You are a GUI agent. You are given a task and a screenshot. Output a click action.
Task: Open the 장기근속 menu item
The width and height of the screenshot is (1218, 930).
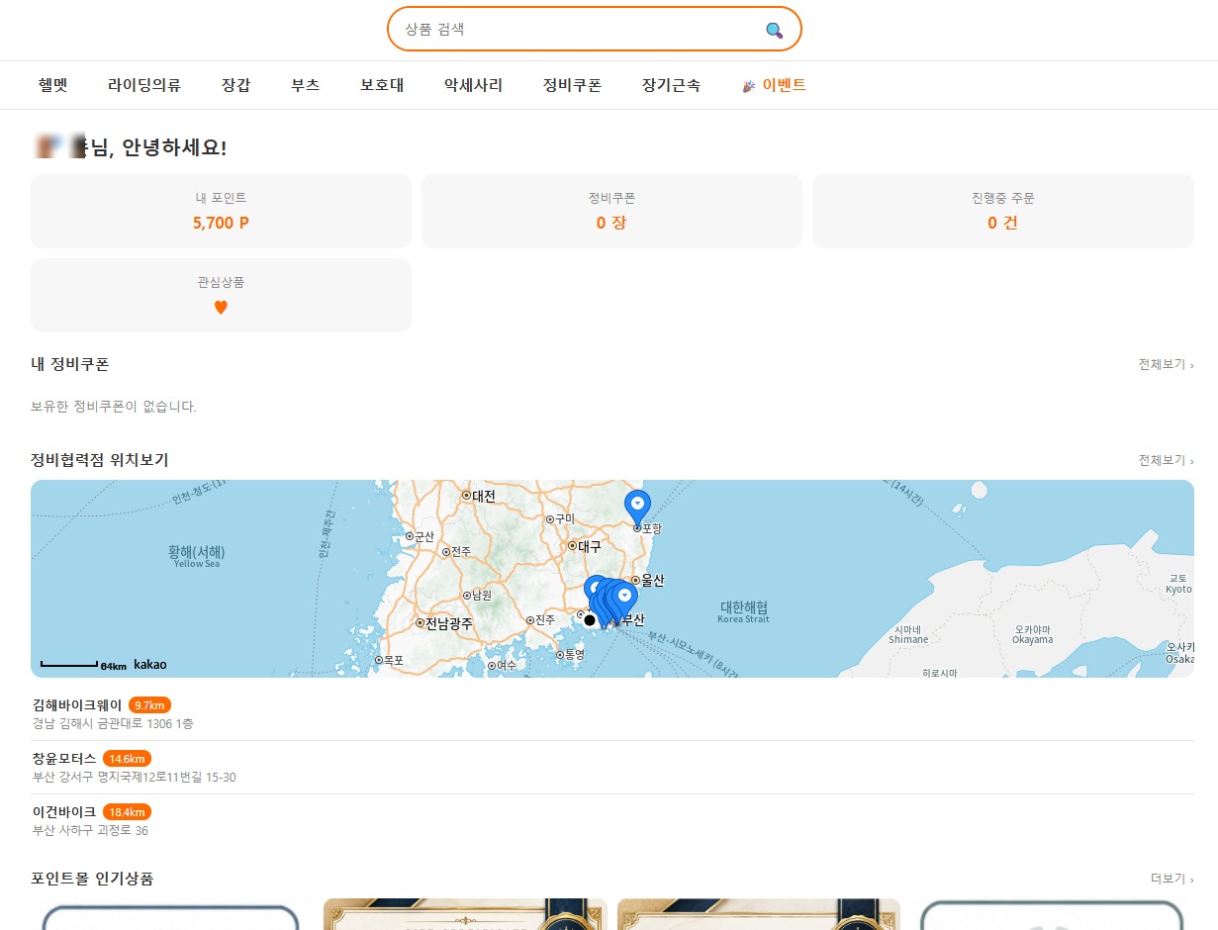[671, 85]
